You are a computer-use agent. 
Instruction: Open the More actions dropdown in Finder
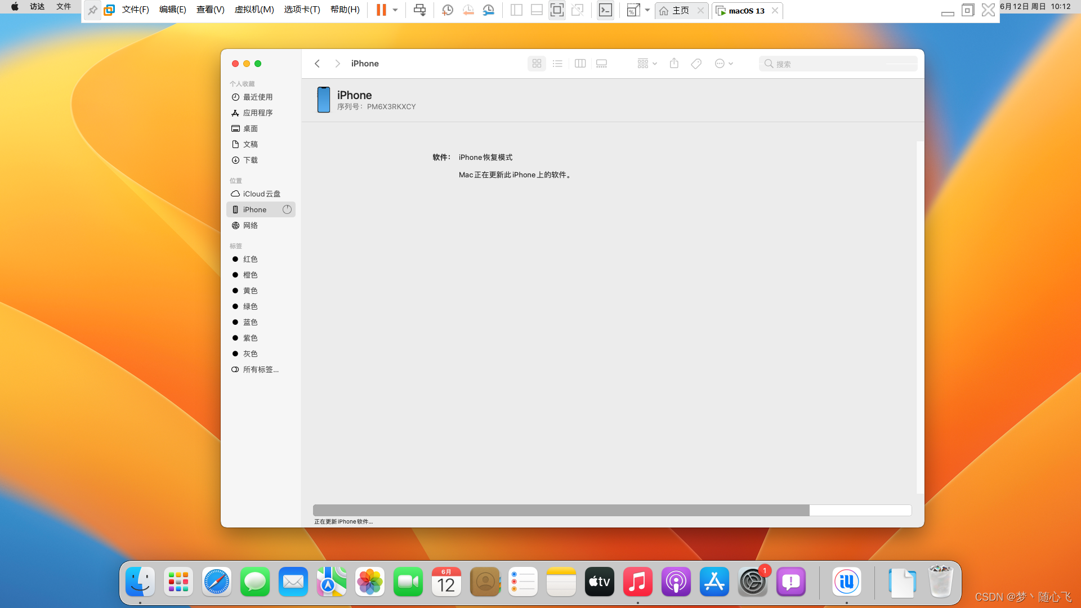tap(723, 64)
